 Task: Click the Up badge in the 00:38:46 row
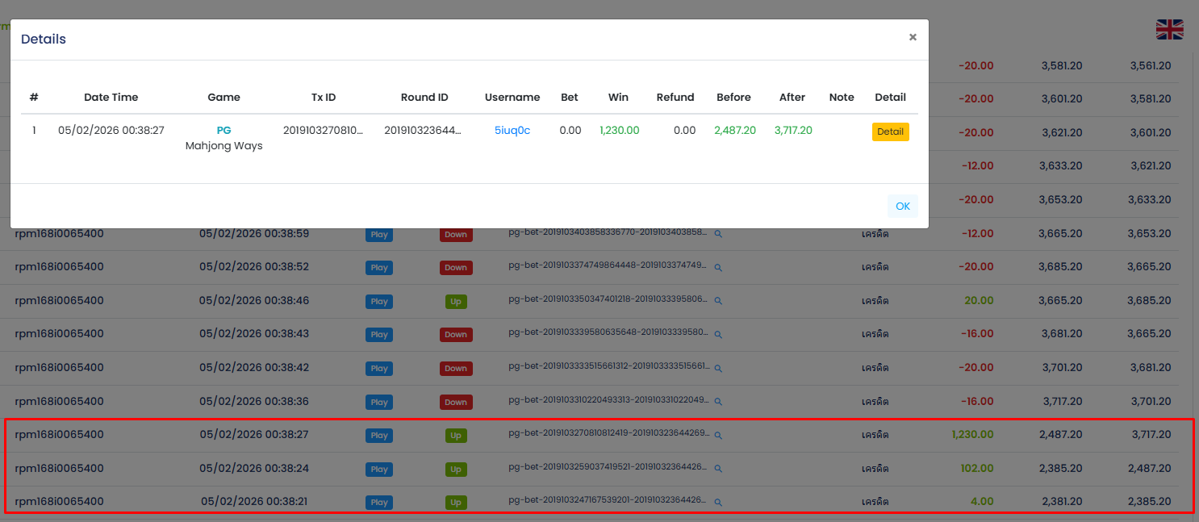coord(456,302)
